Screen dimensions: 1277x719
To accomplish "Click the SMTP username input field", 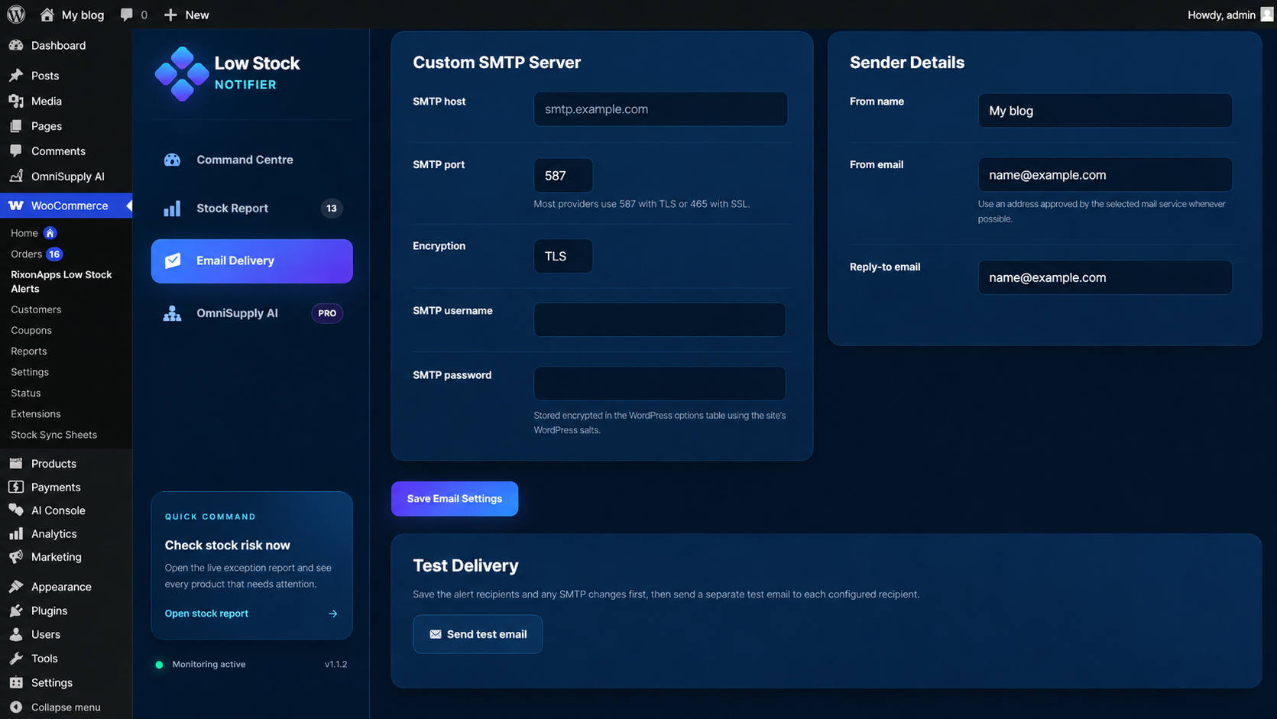I will pos(660,319).
